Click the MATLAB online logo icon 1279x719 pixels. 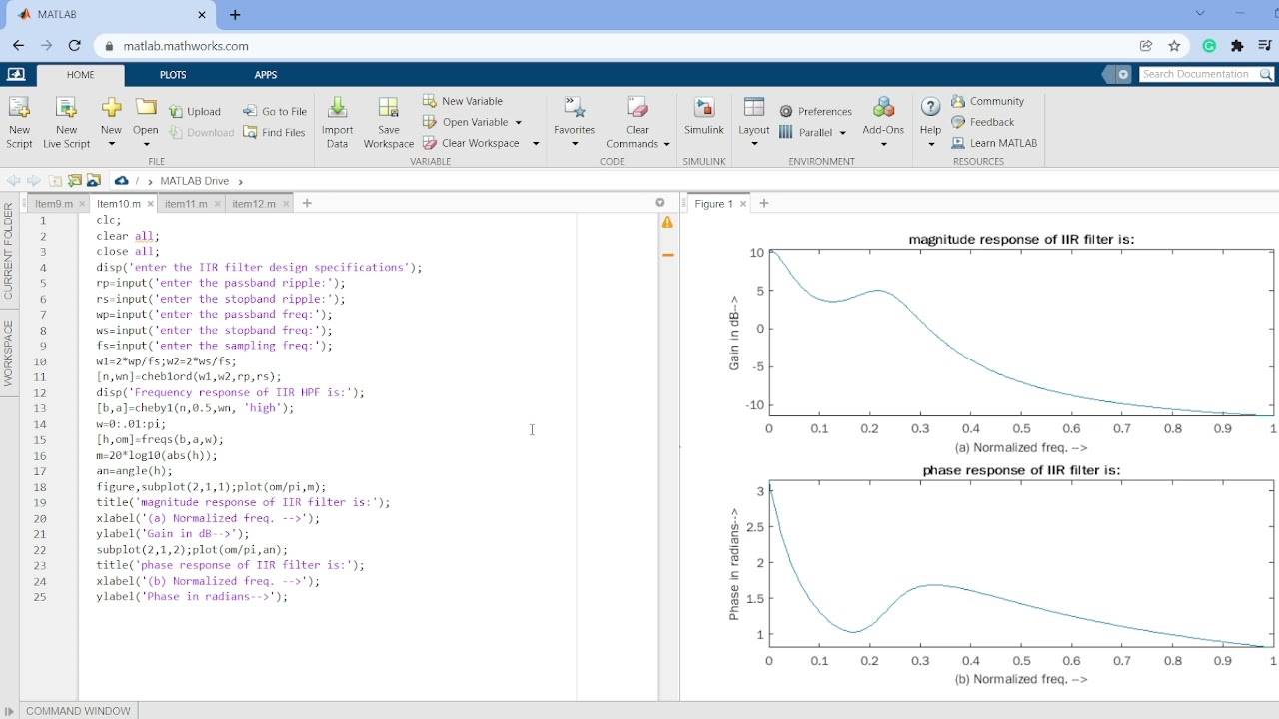tap(15, 75)
